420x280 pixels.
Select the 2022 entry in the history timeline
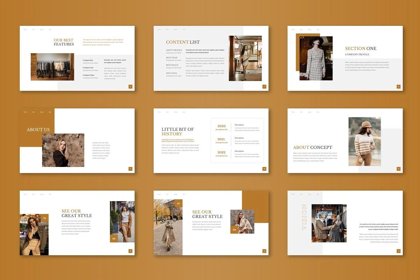pos(221,153)
